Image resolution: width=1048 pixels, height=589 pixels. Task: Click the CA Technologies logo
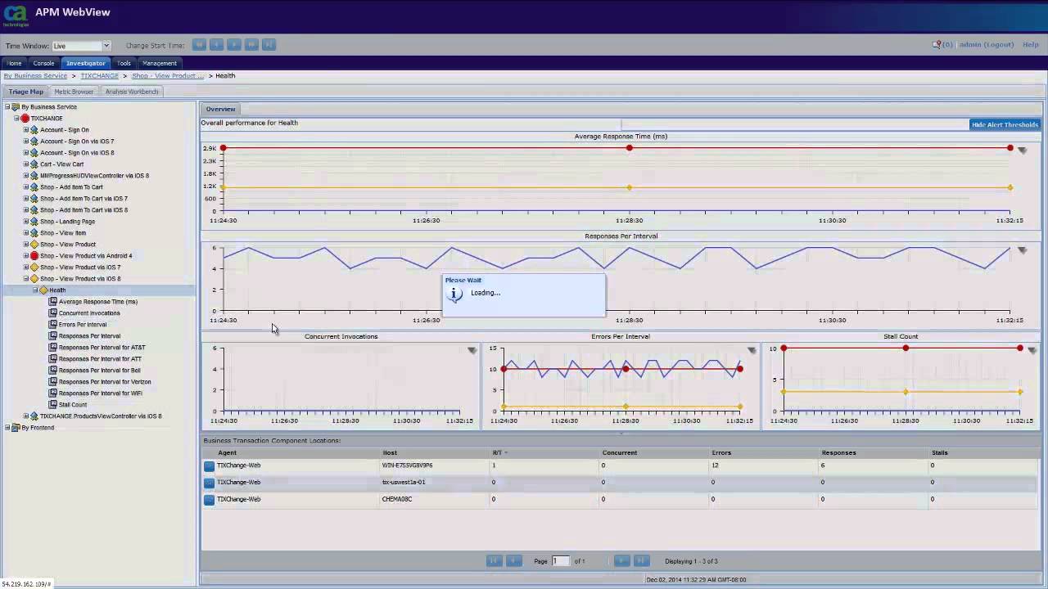[x=16, y=16]
